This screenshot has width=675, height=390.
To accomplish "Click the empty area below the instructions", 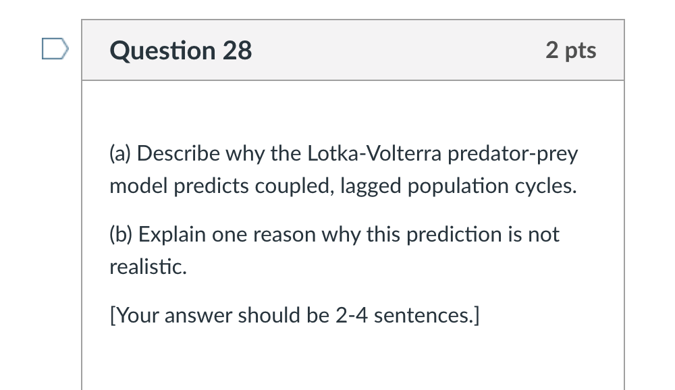I will pos(353,362).
